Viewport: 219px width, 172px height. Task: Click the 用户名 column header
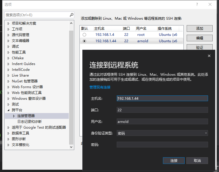tap(146, 29)
